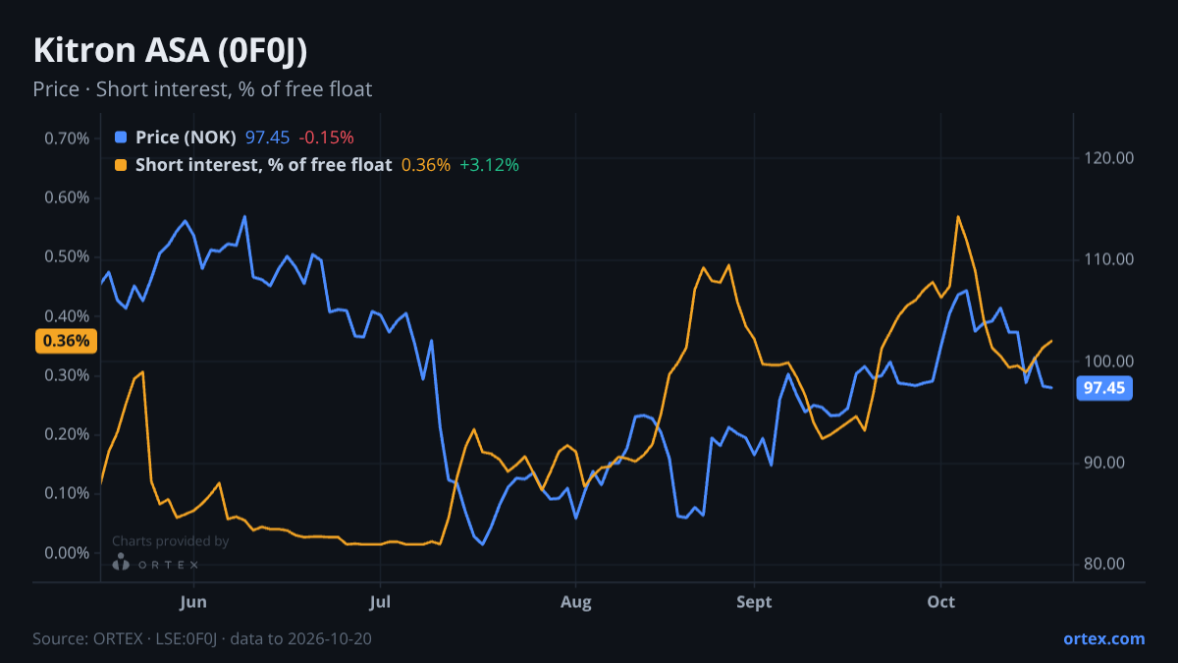
Task: Click the blue Price legend color swatch
Action: [121, 138]
